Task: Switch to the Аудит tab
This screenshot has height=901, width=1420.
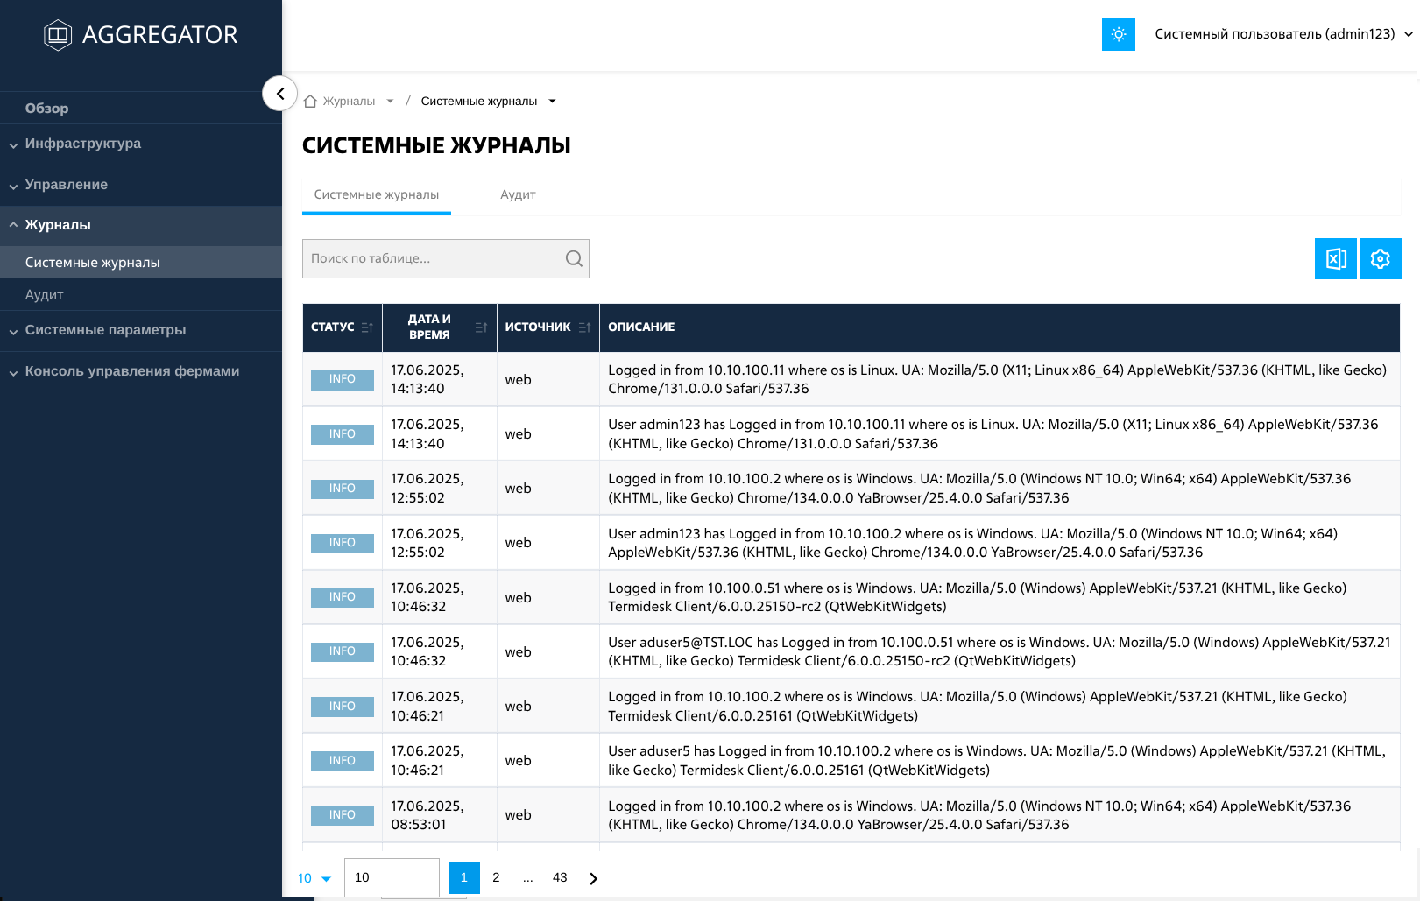Action: coord(518,194)
